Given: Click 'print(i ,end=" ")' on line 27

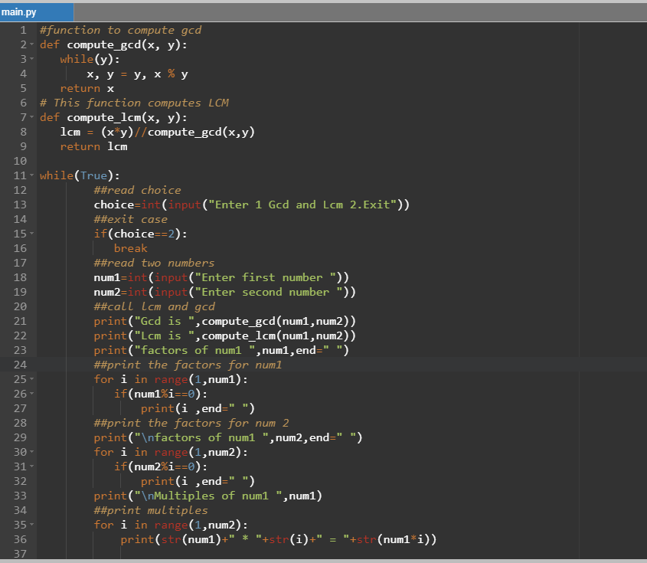Looking at the screenshot, I should click(198, 408).
